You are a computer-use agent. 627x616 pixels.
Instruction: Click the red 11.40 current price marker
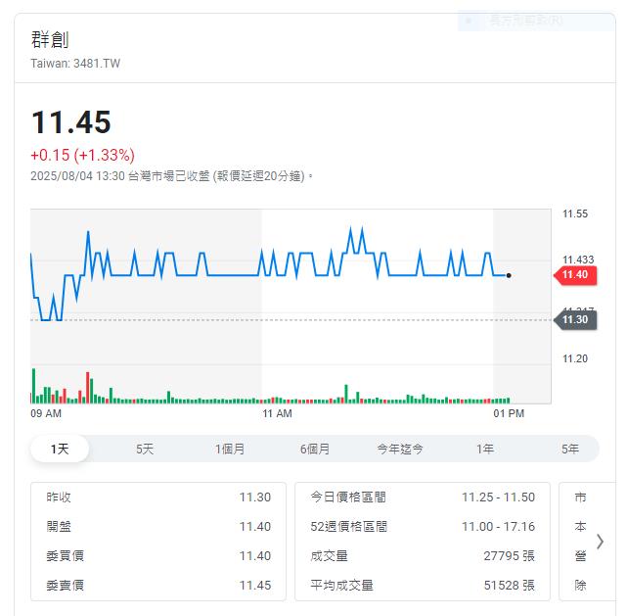pyautogui.click(x=575, y=275)
